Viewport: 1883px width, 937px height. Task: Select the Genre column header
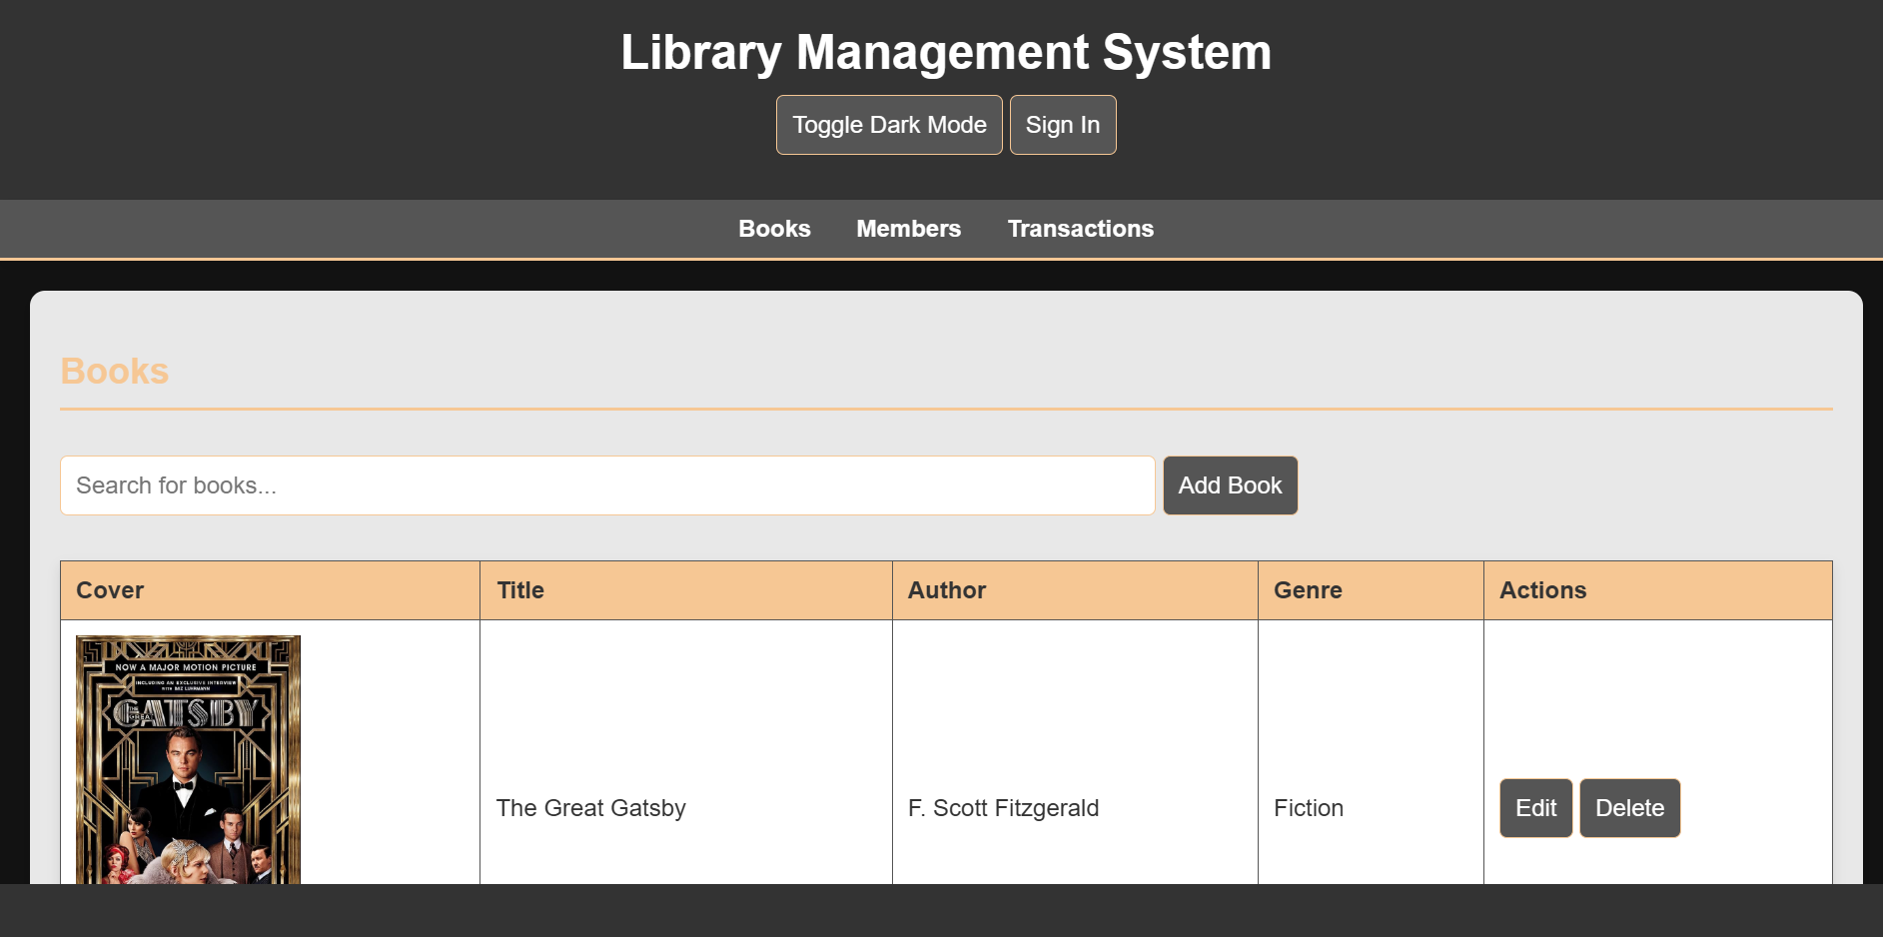click(x=1307, y=590)
